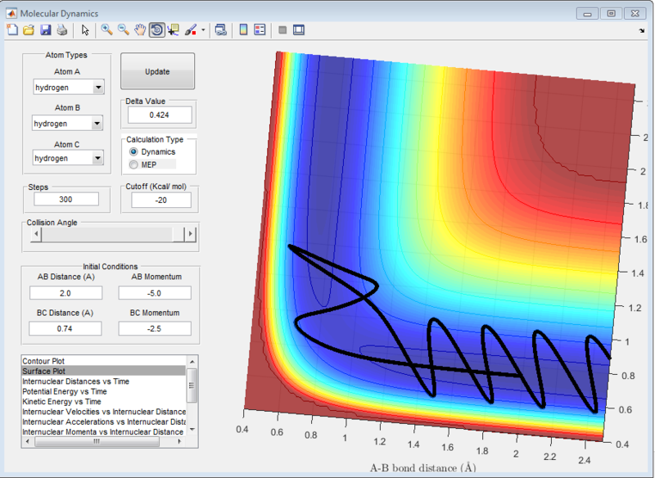This screenshot has width=655, height=478.
Task: Open a file with the folder icon
Action: 29,30
